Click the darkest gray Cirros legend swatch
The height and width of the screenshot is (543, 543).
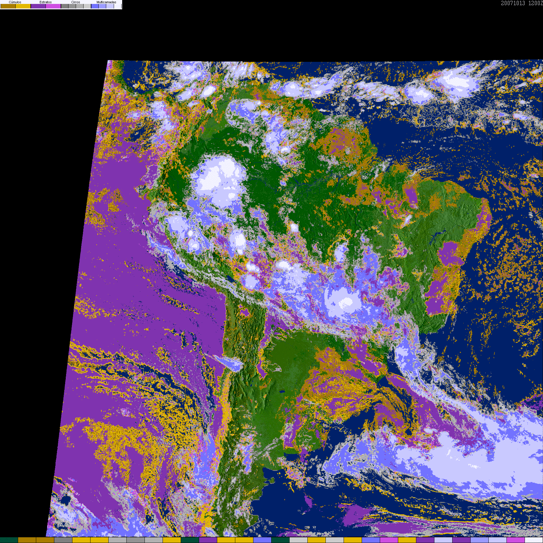click(x=65, y=6)
